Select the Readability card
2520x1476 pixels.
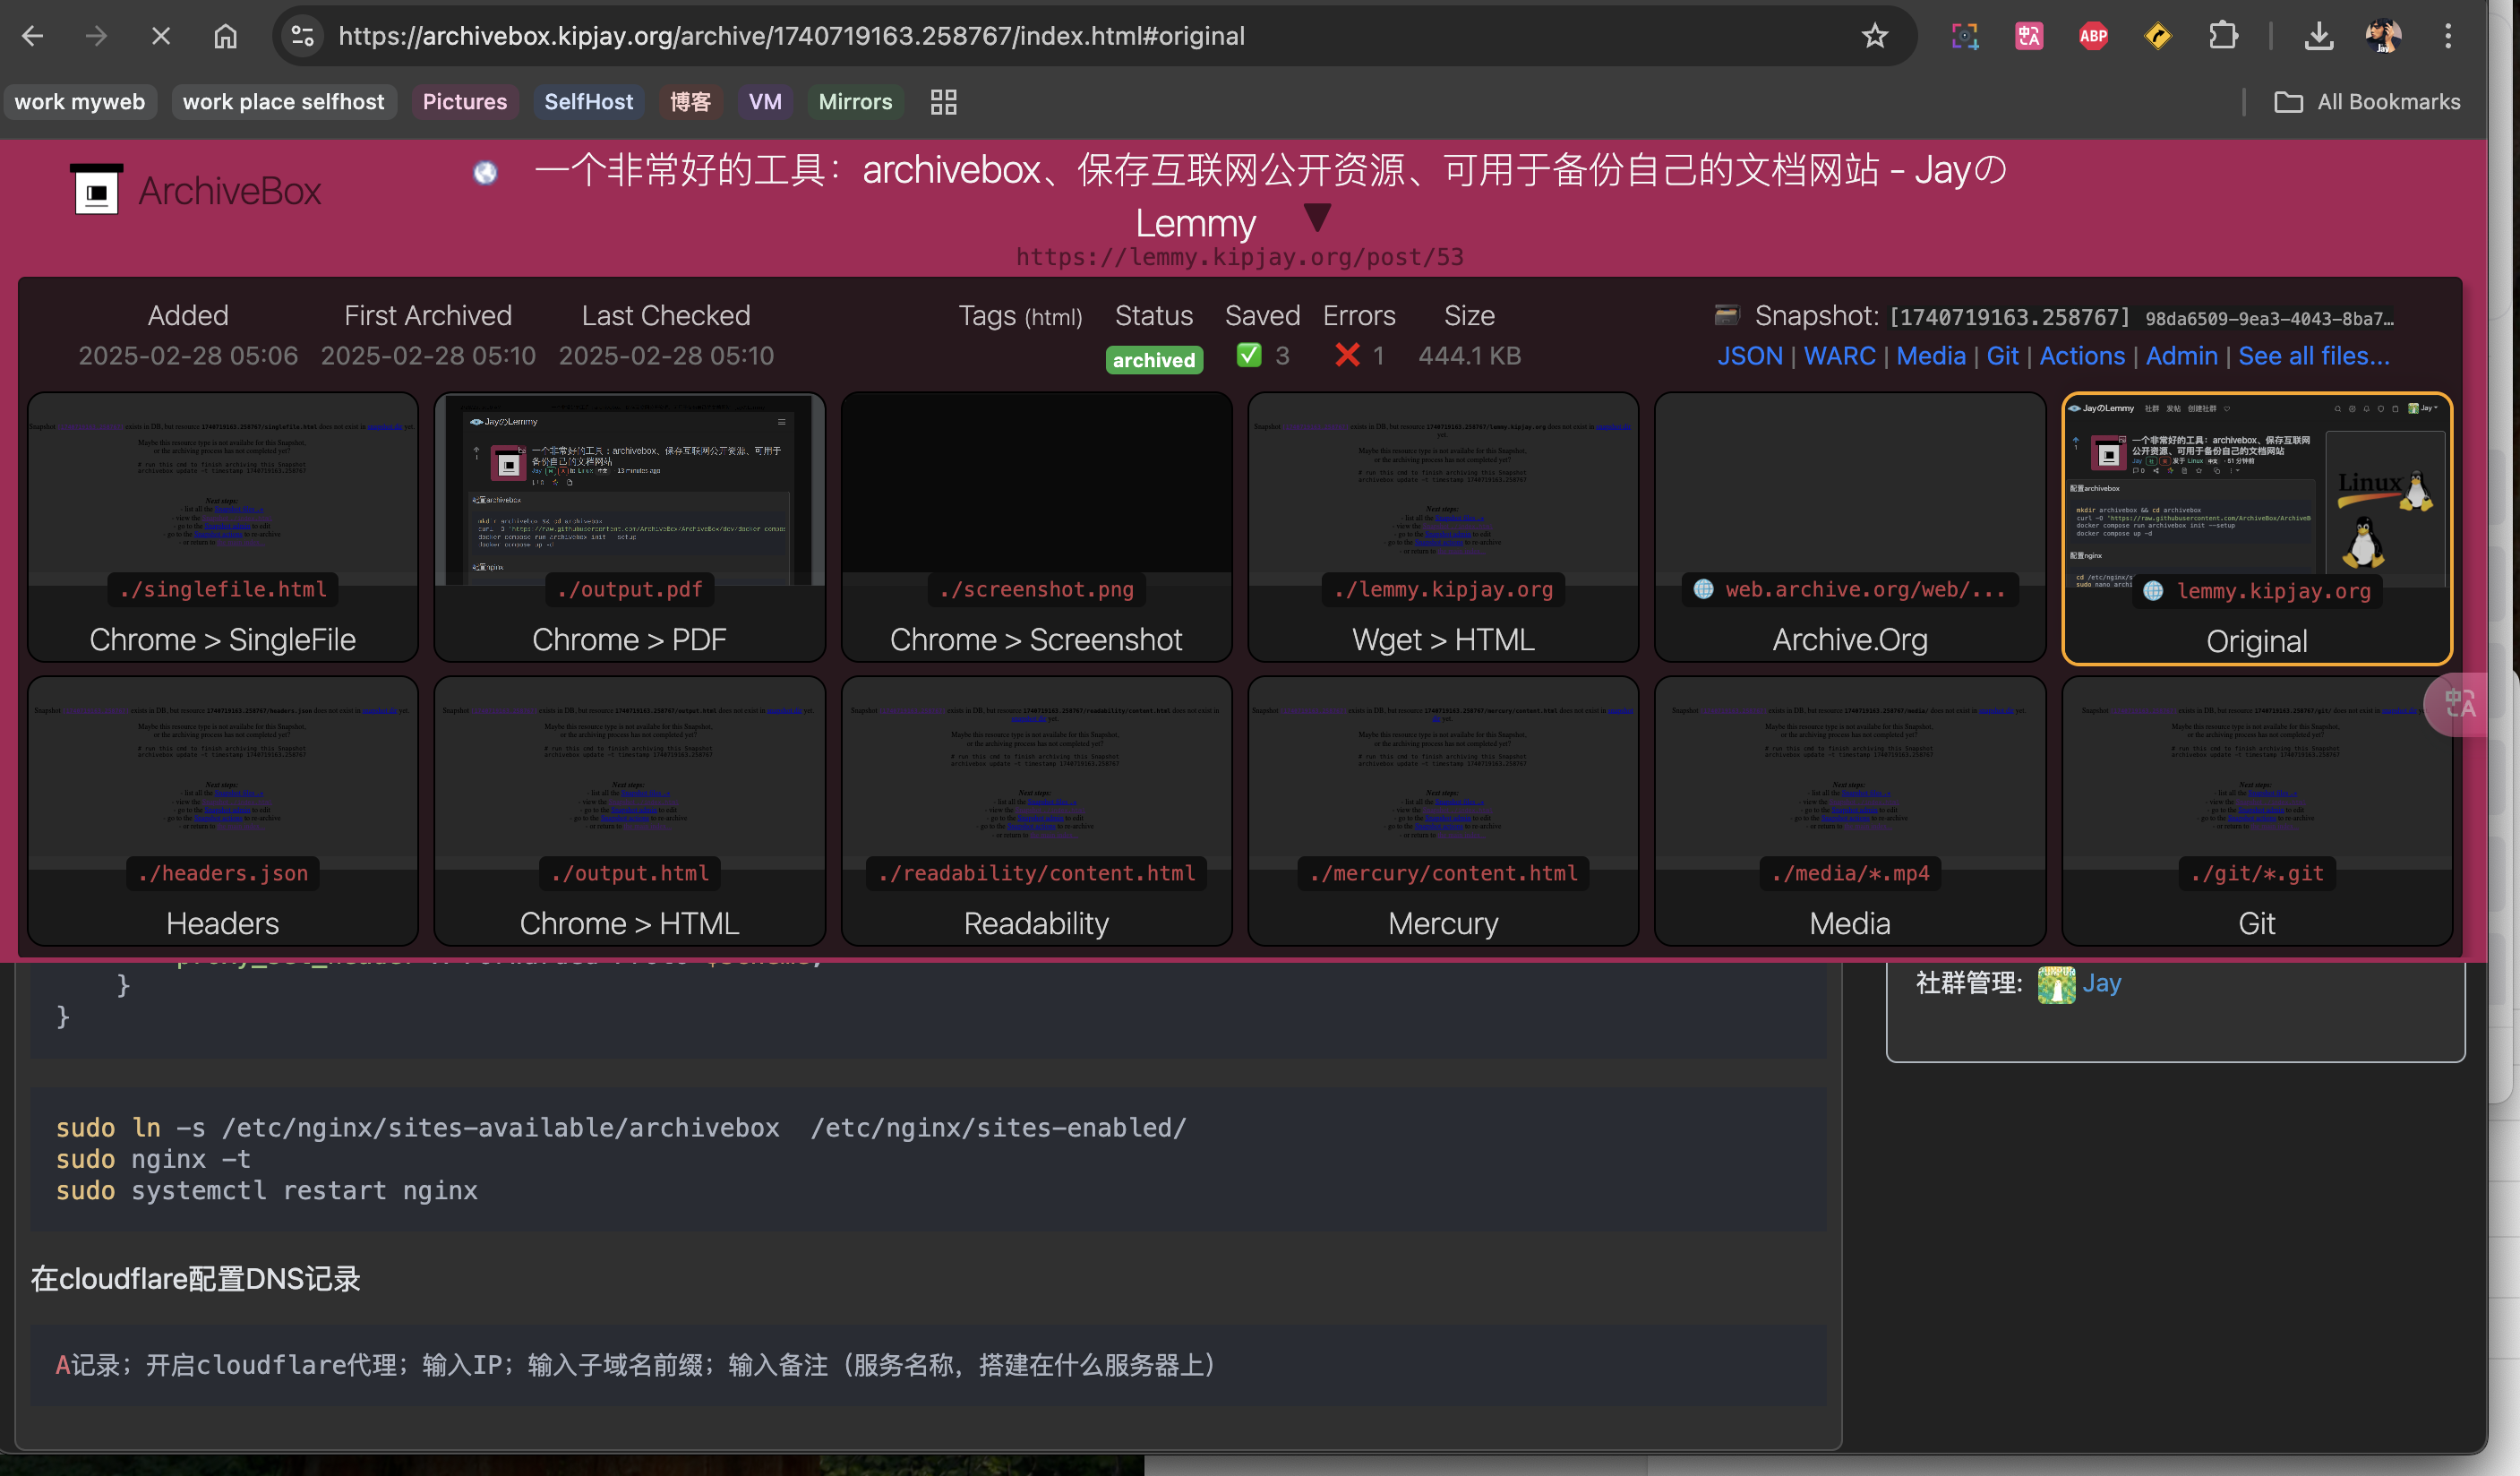point(1037,811)
